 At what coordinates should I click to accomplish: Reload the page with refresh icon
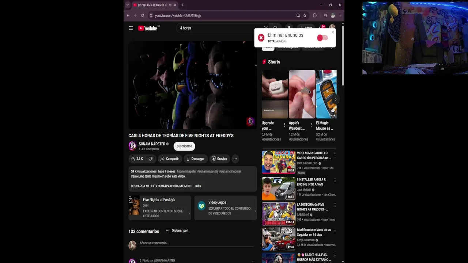pos(142,15)
